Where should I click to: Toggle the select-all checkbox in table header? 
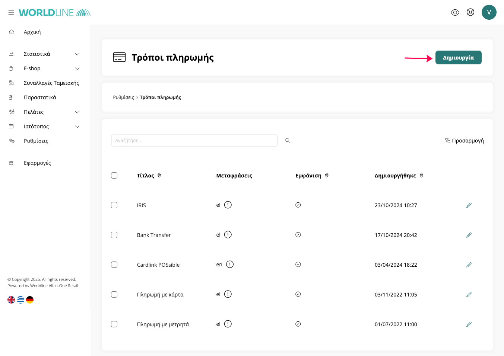[114, 176]
